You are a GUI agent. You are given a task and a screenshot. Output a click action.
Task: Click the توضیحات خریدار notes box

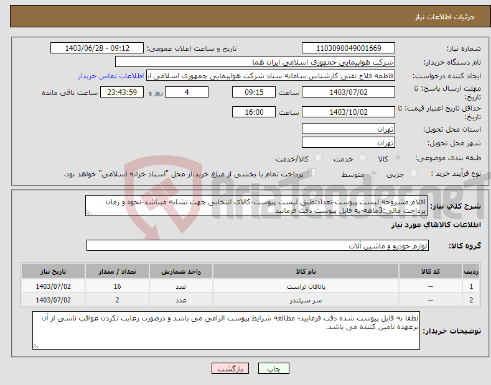click(226, 330)
